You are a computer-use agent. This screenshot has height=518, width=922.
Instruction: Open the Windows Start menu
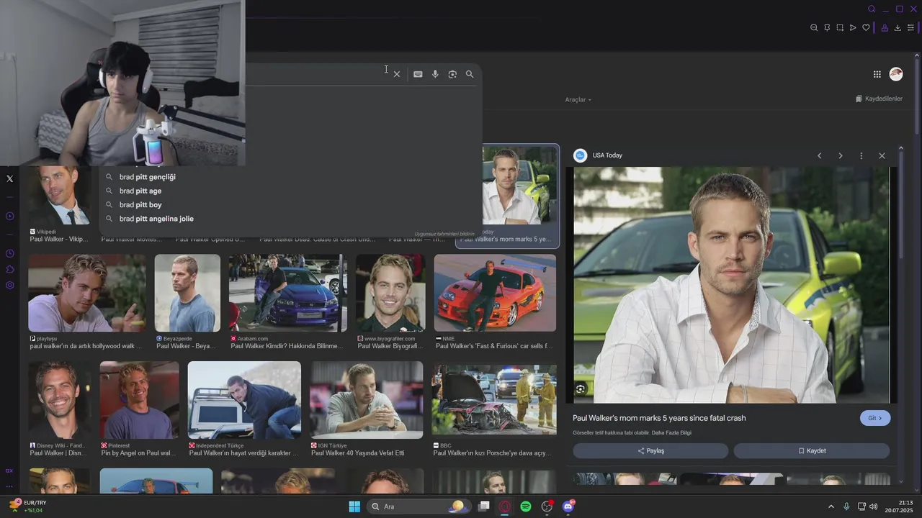click(354, 506)
